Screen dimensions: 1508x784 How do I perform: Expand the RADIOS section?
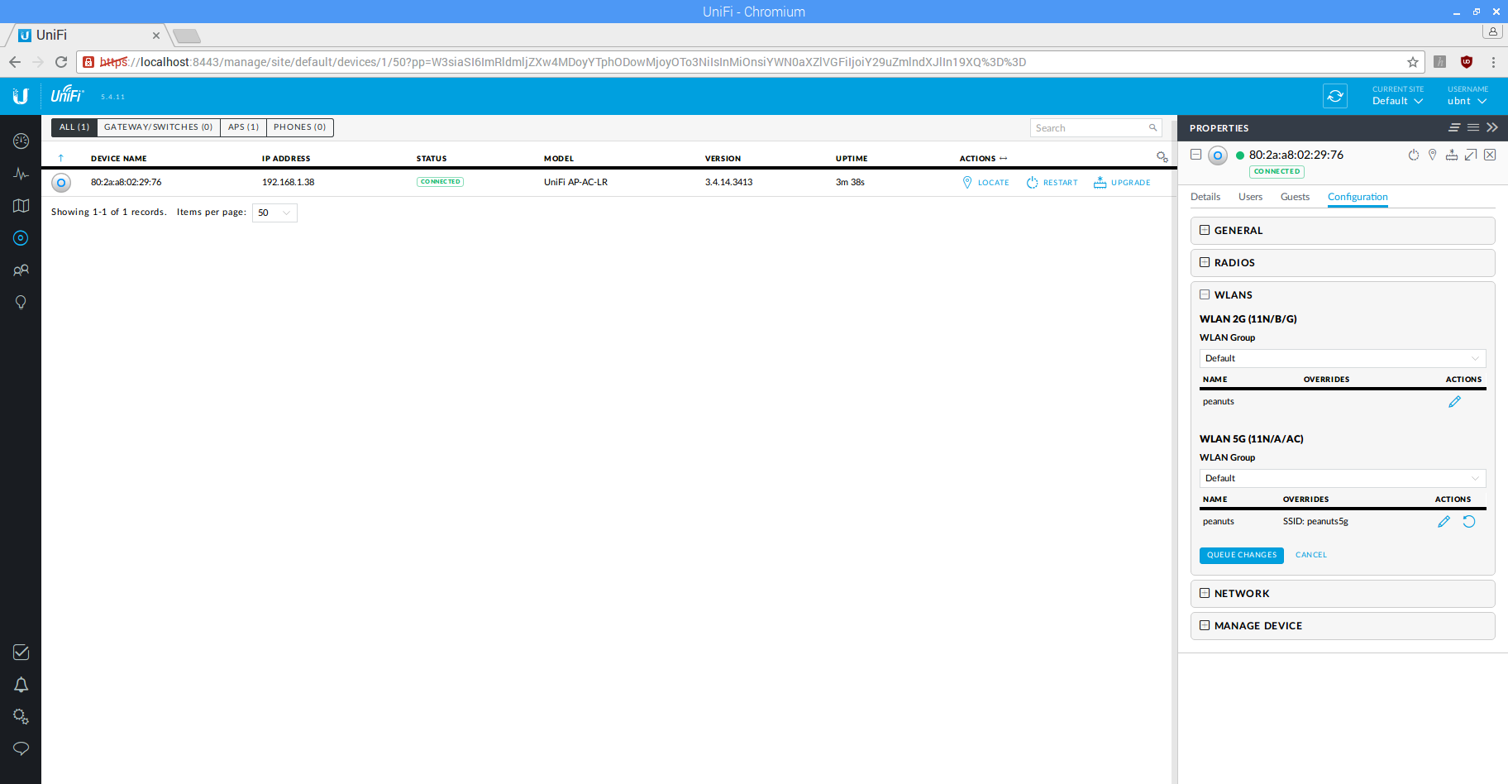(1205, 263)
